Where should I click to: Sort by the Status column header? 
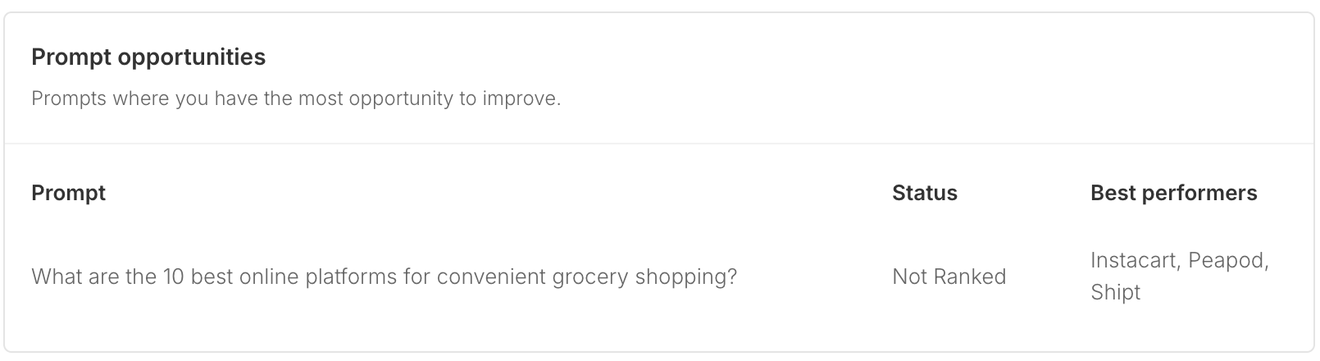[925, 193]
